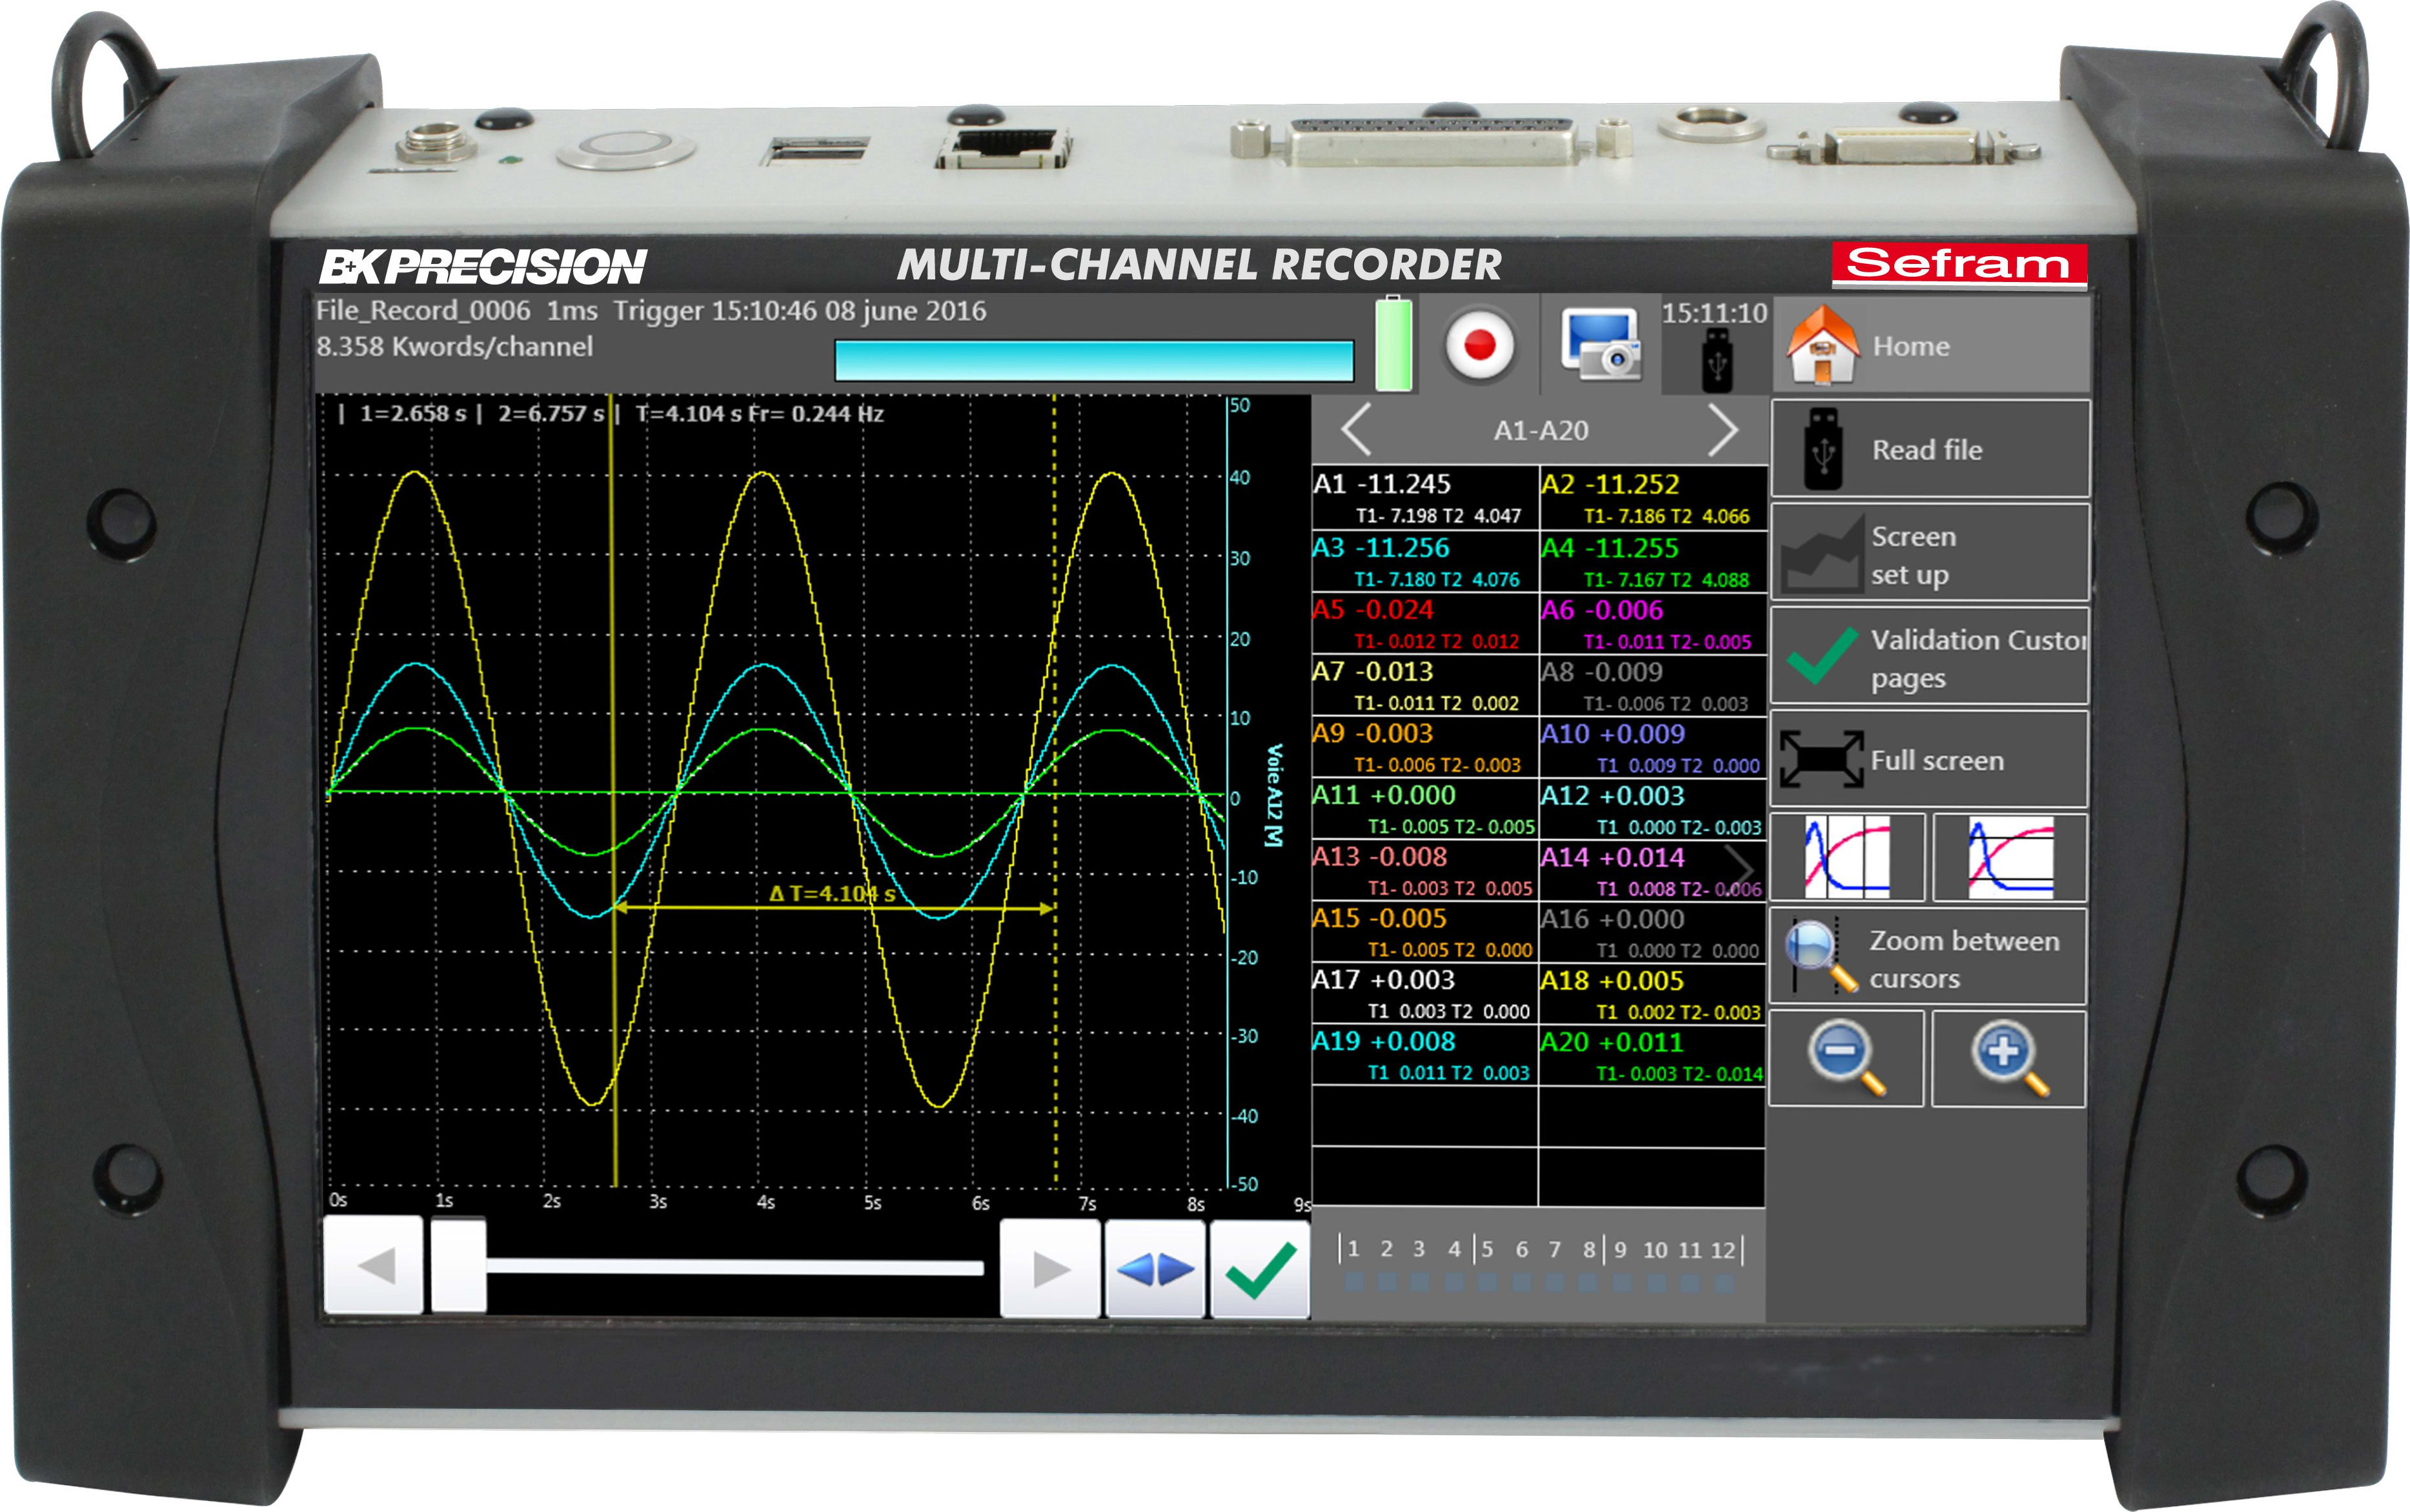Viewport: 2410px width, 1512px height.
Task: Click File_Record_0006 file name text
Action: point(423,311)
